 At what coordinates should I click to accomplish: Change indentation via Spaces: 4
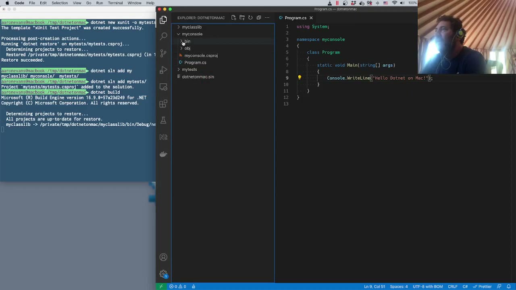(399, 286)
